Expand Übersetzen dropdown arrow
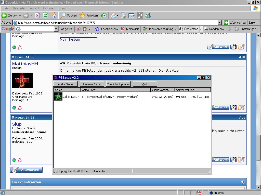Image resolution: width=261 pixels, height=195 pixels. click(x=201, y=29)
